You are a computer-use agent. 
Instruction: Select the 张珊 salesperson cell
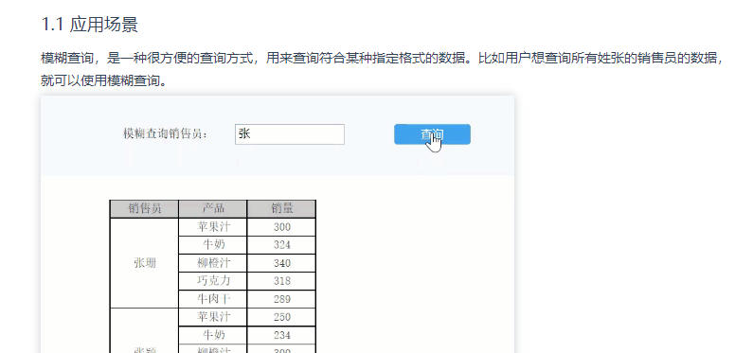pyautogui.click(x=145, y=263)
